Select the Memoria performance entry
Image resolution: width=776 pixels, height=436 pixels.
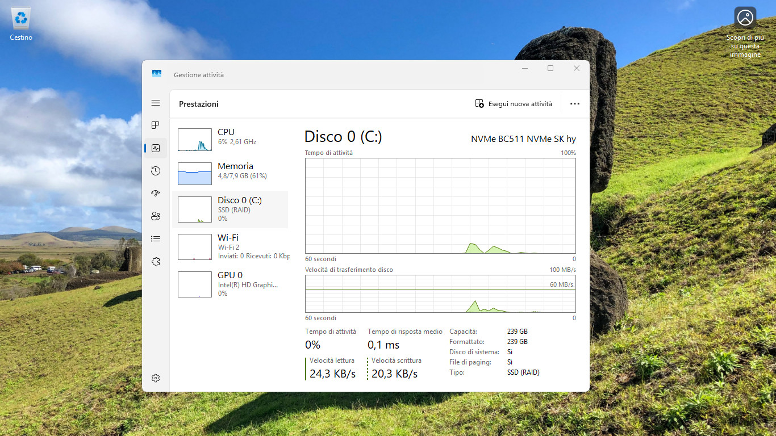[230, 173]
